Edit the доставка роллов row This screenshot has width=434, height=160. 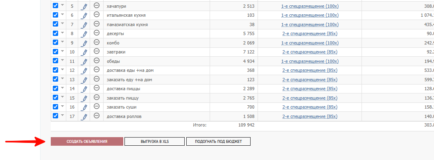coord(84,117)
